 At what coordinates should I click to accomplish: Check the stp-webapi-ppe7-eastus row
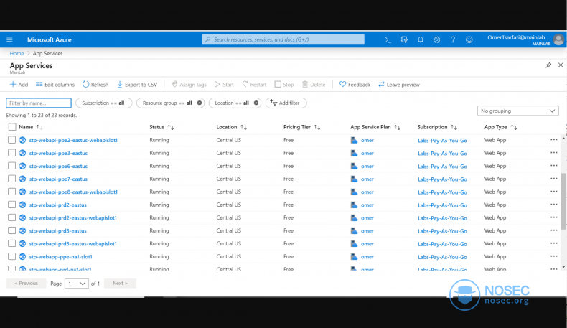12,179
